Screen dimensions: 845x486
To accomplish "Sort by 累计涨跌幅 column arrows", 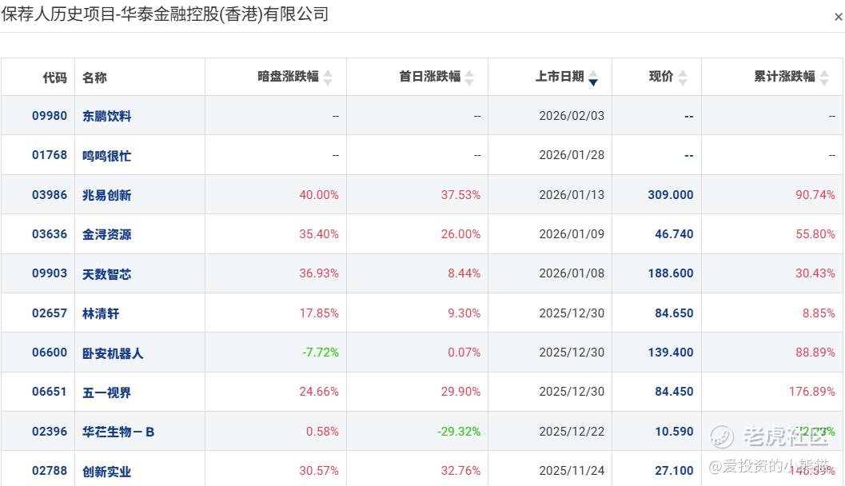I will [824, 78].
